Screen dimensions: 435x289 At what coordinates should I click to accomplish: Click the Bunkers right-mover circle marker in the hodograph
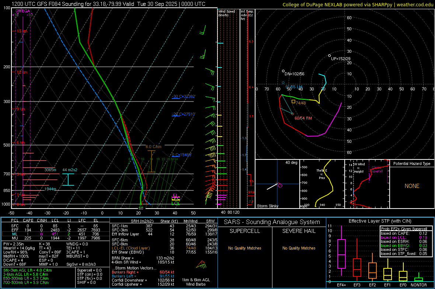[x=292, y=114]
